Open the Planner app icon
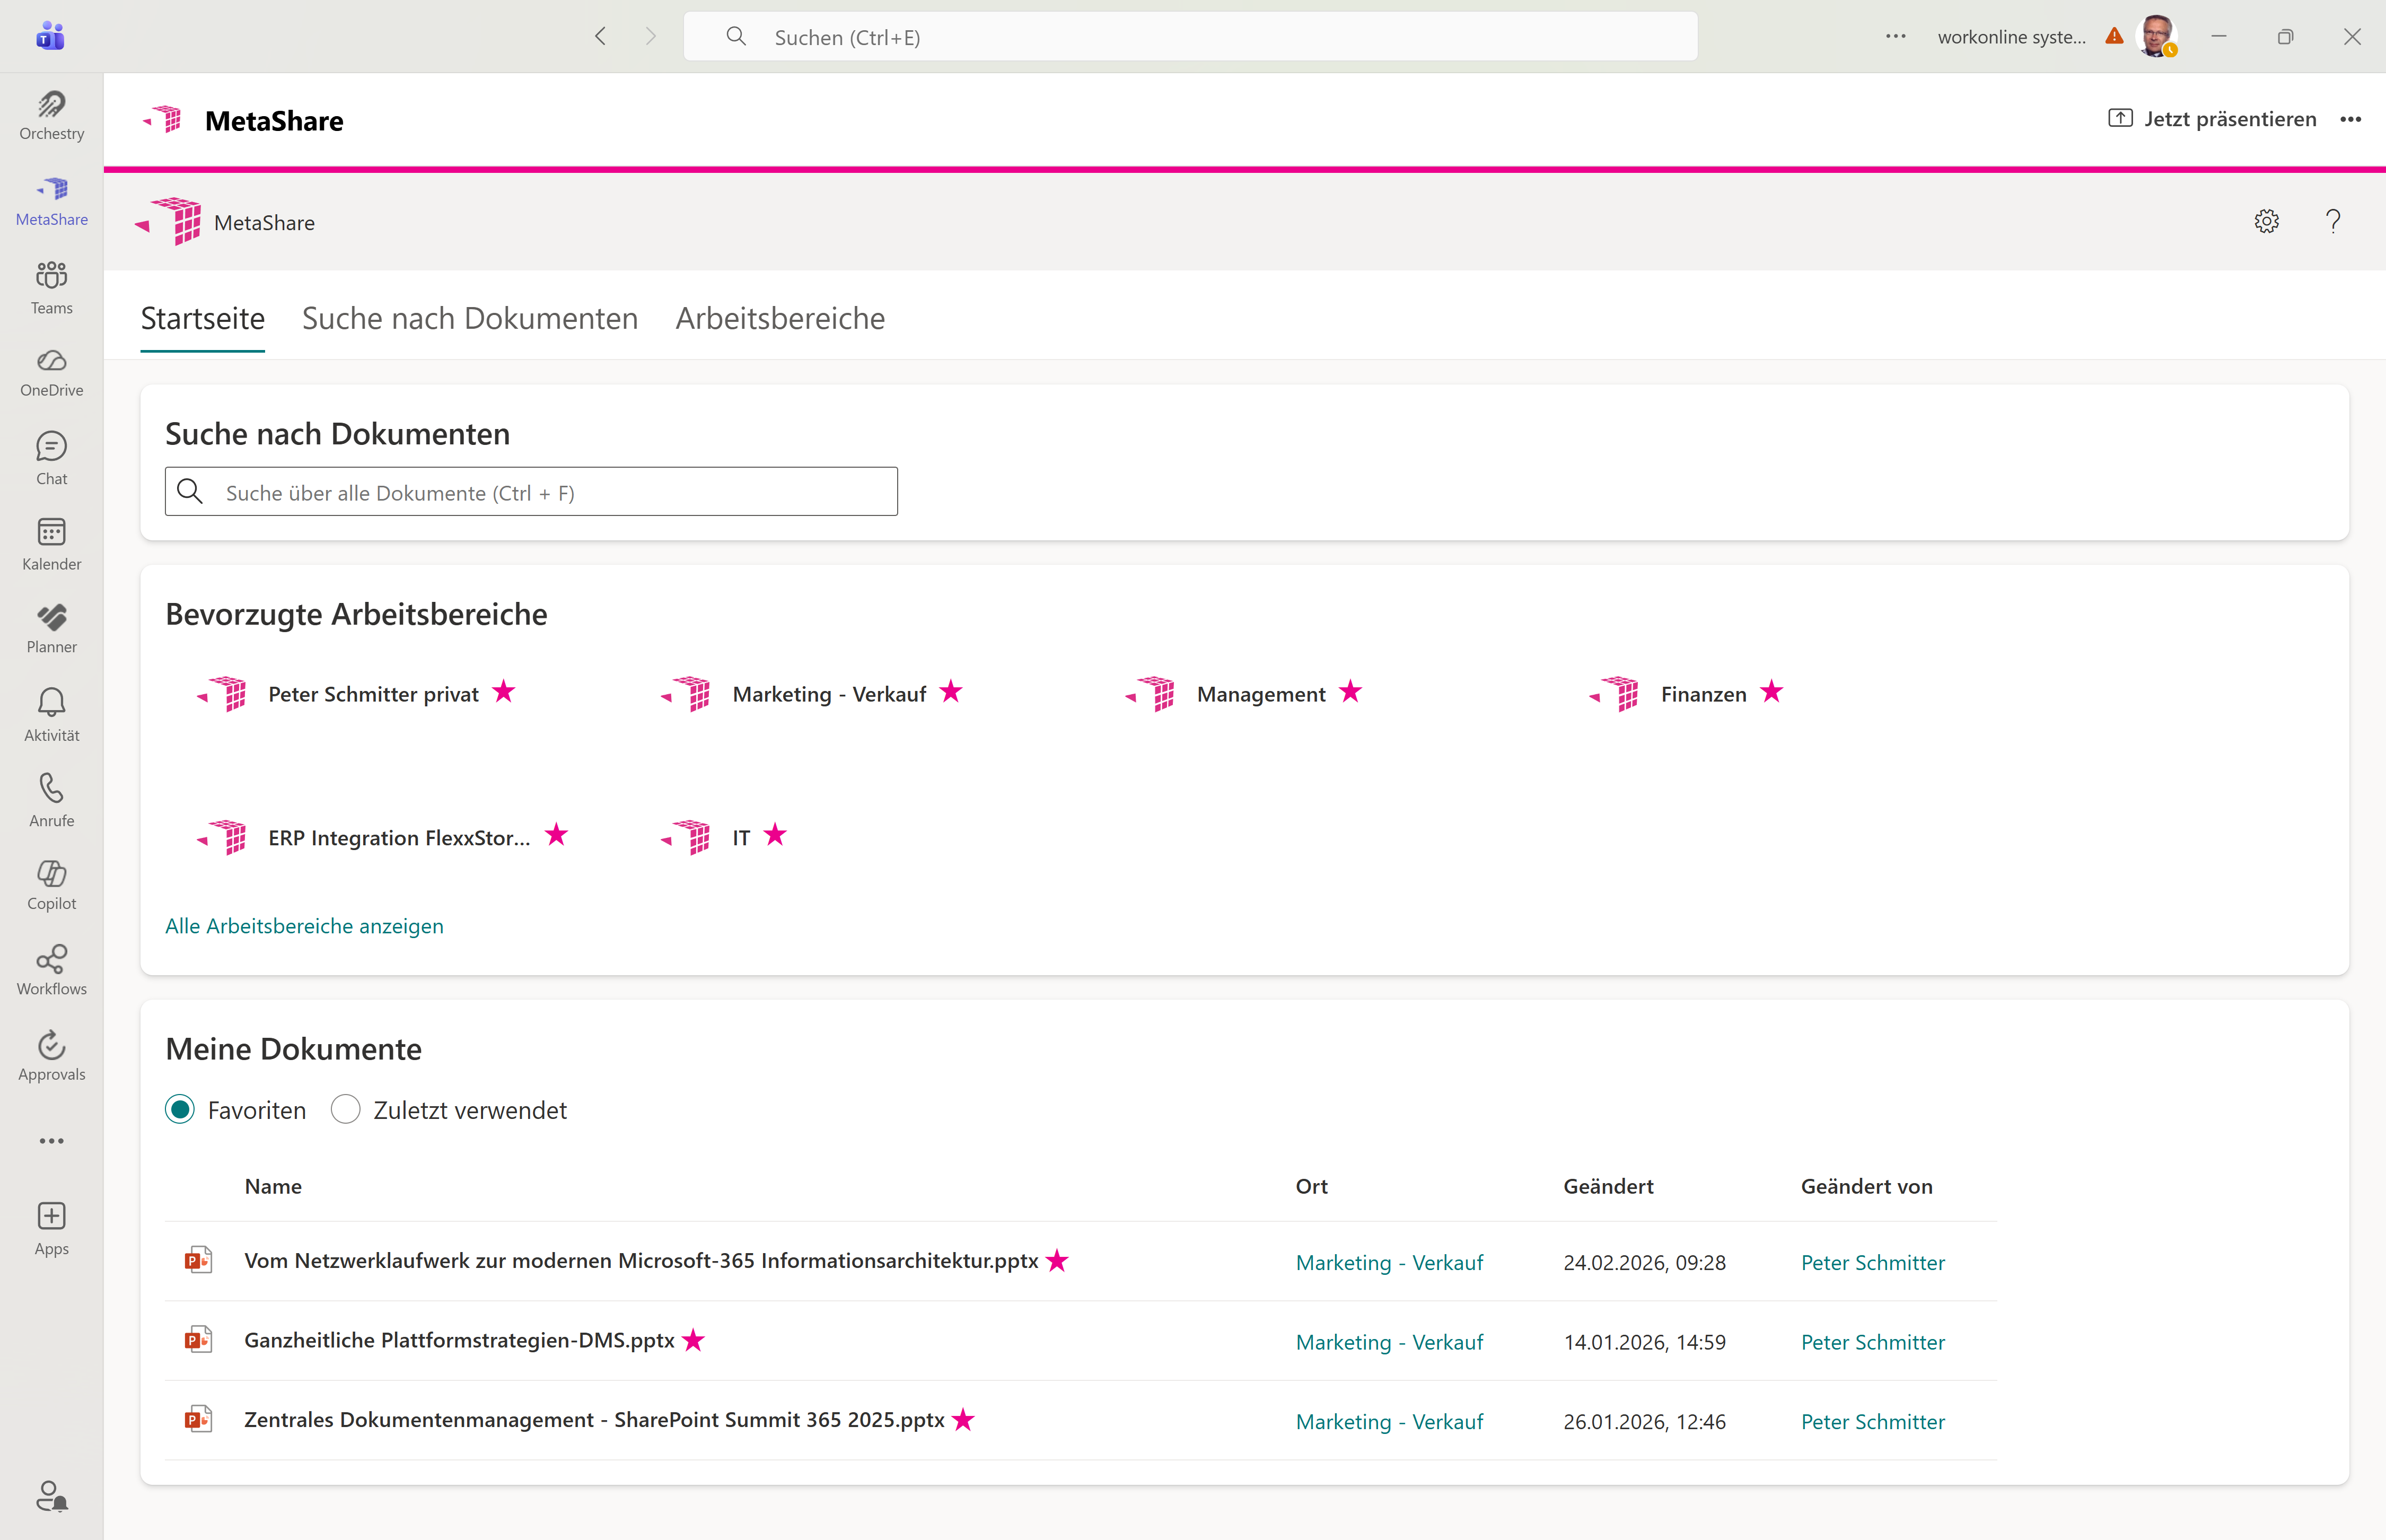2386x1540 pixels. point(51,628)
